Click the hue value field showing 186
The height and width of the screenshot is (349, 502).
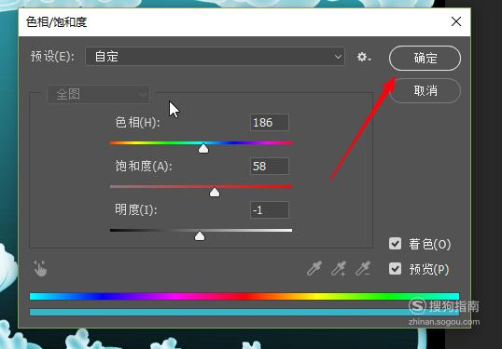point(270,122)
